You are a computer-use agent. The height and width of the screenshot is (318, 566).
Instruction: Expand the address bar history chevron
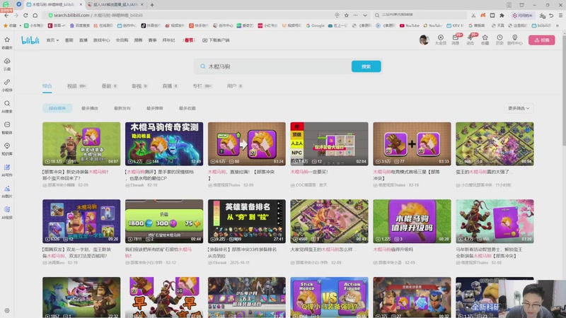tap(365, 15)
